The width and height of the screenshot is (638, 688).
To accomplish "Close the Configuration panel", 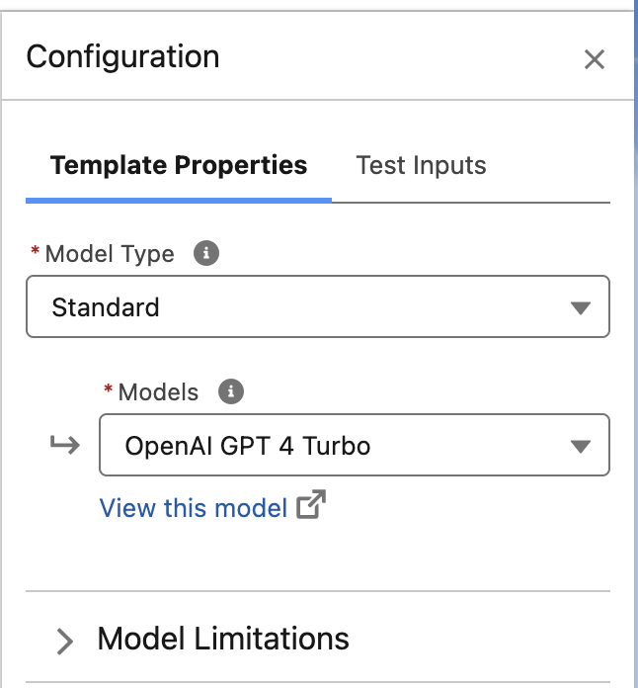I will click(x=594, y=59).
